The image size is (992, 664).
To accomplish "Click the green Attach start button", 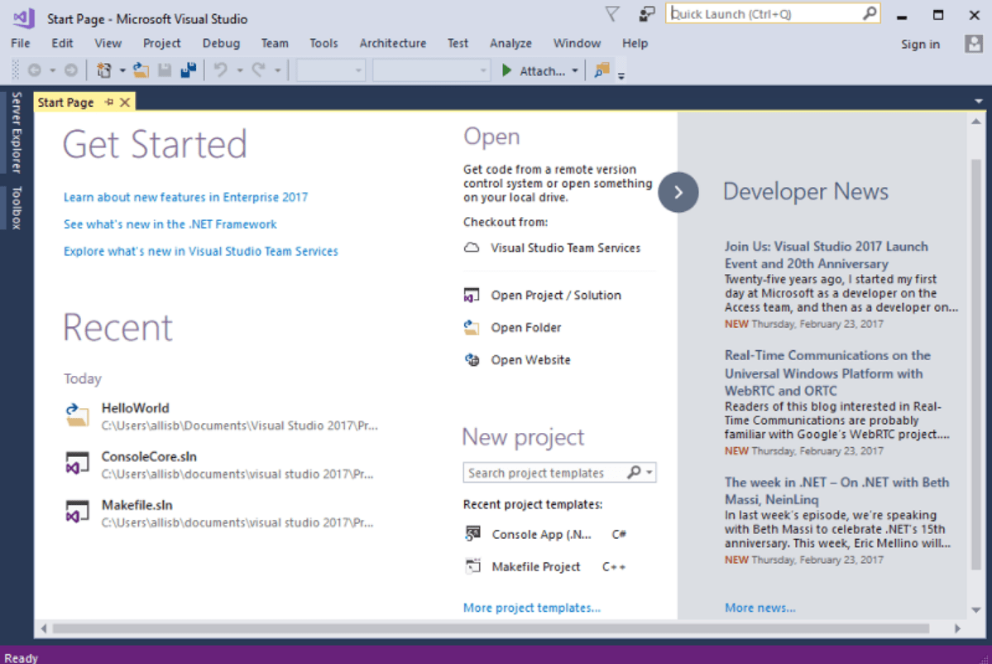I will pyautogui.click(x=534, y=71).
